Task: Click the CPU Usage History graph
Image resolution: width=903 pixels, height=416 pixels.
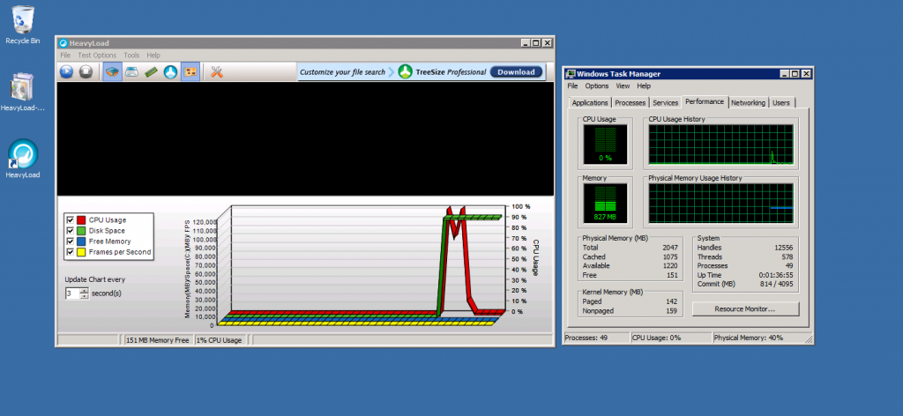Action: coord(721,145)
